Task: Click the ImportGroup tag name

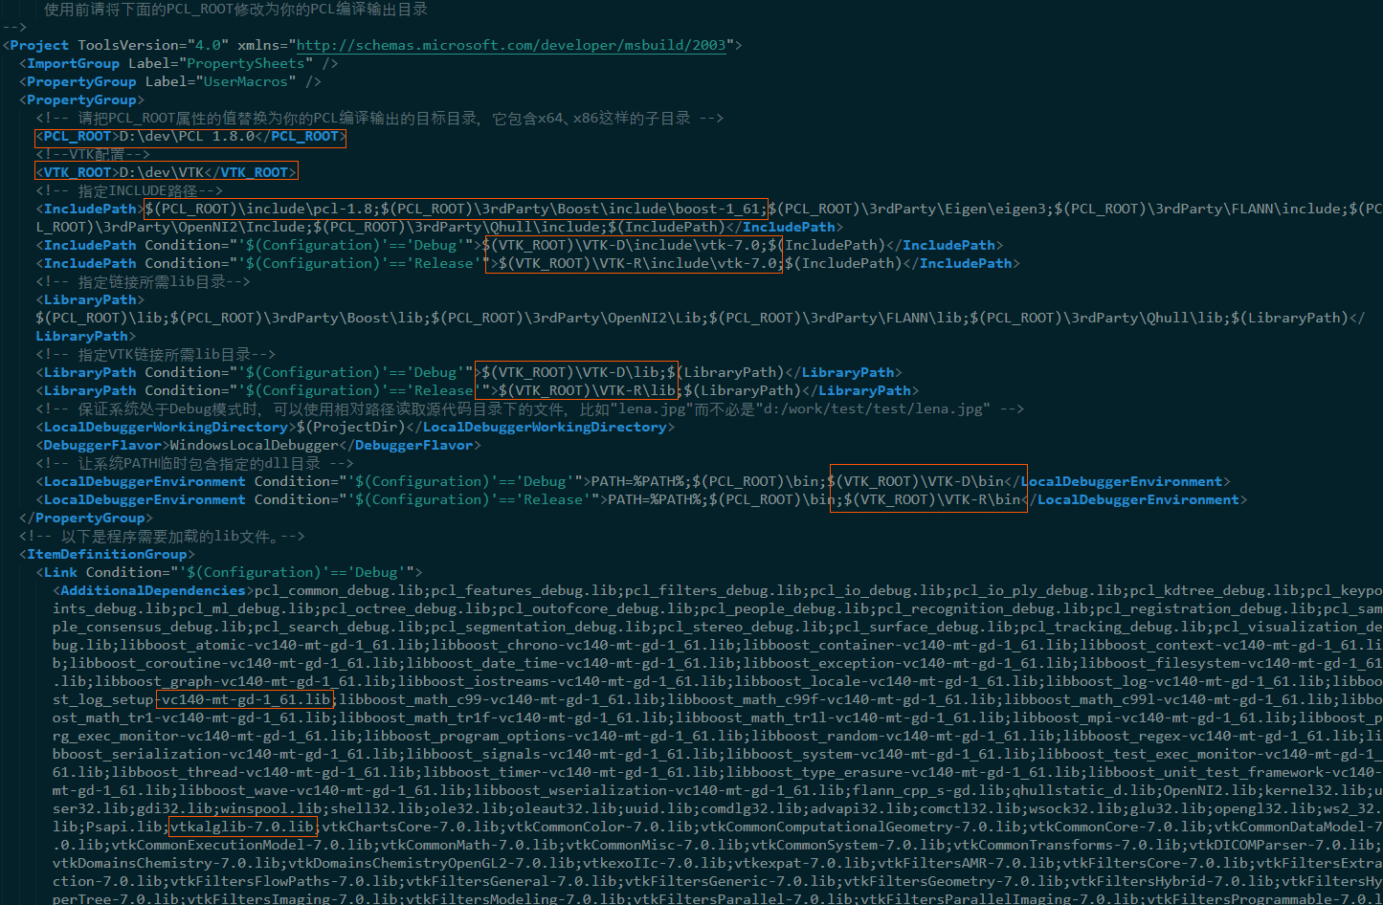Action: tap(74, 63)
